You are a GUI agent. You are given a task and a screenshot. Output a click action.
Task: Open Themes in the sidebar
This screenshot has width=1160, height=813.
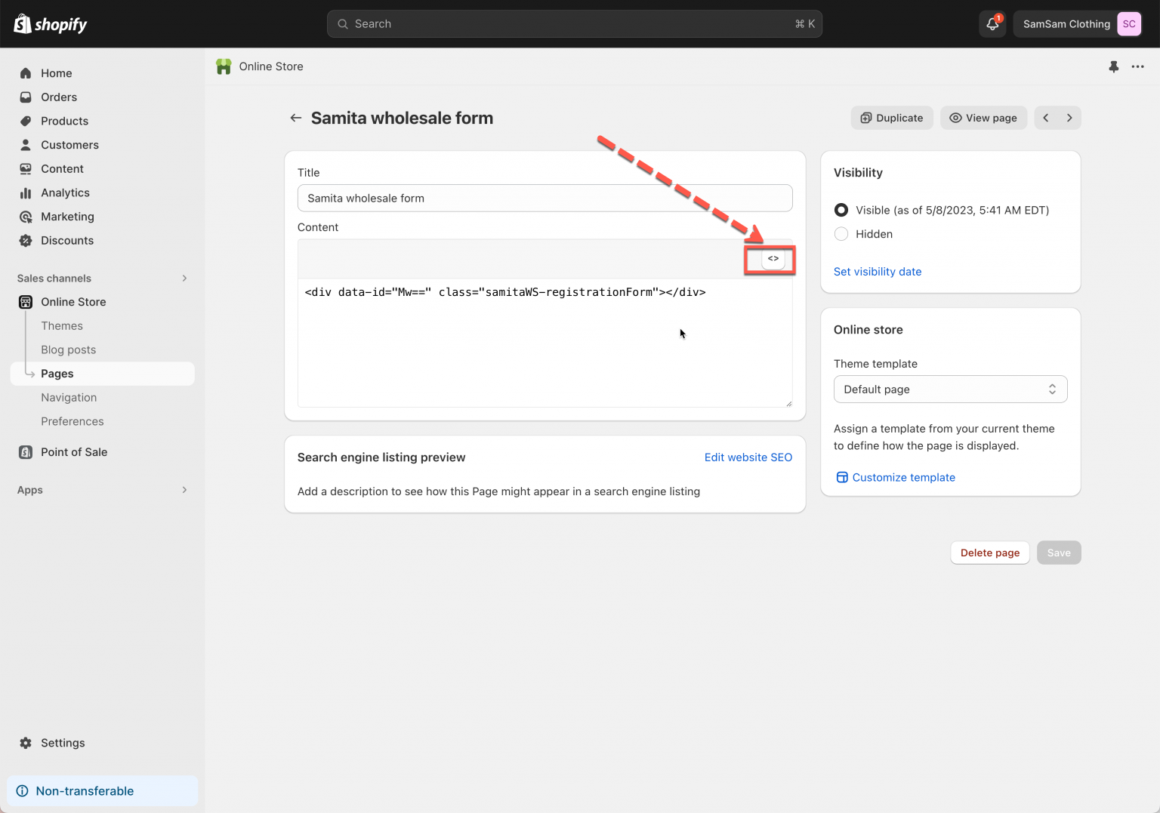tap(62, 326)
